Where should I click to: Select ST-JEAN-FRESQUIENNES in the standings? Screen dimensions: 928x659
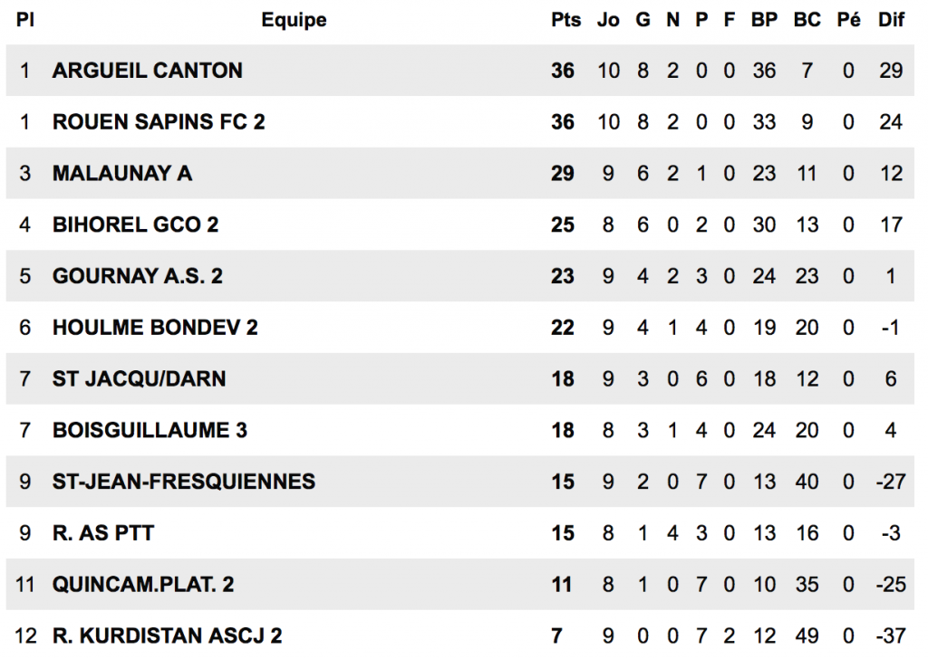click(184, 482)
